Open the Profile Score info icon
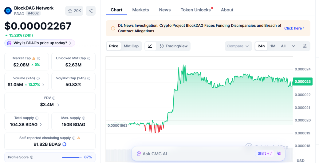This screenshot has height=163, width=319. tap(32, 157)
